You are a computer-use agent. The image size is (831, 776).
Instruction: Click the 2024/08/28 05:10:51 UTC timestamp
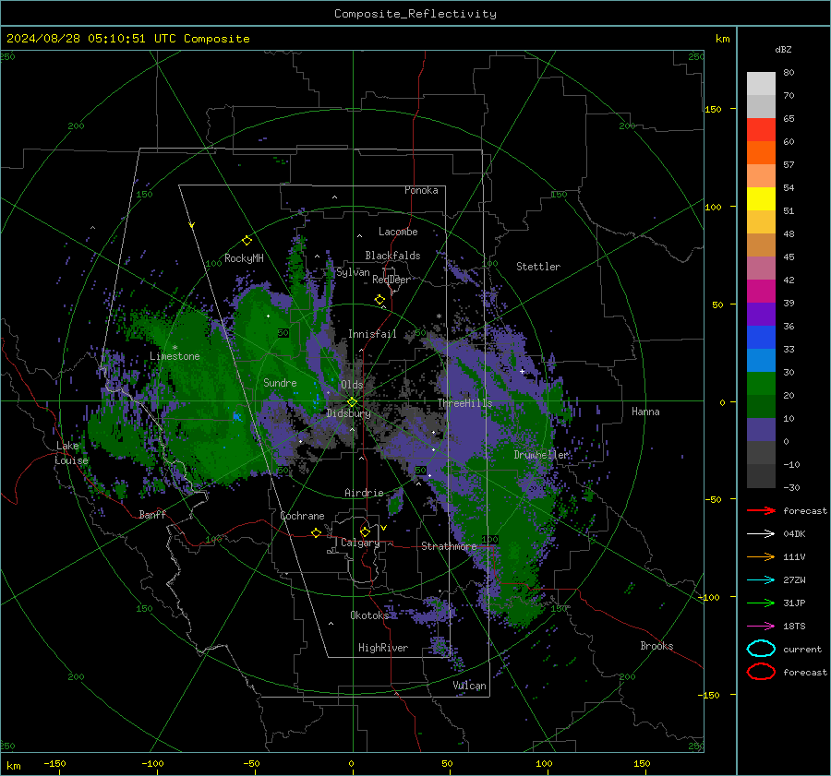[x=90, y=39]
